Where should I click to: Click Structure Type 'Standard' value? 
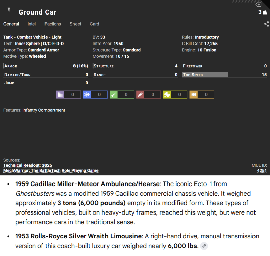(132, 50)
